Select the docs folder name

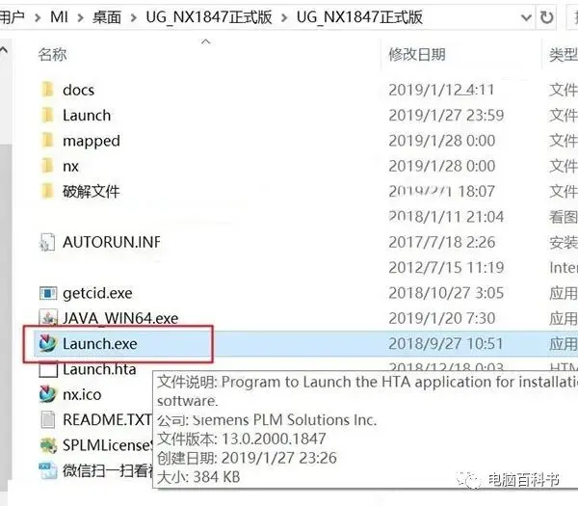tap(79, 90)
